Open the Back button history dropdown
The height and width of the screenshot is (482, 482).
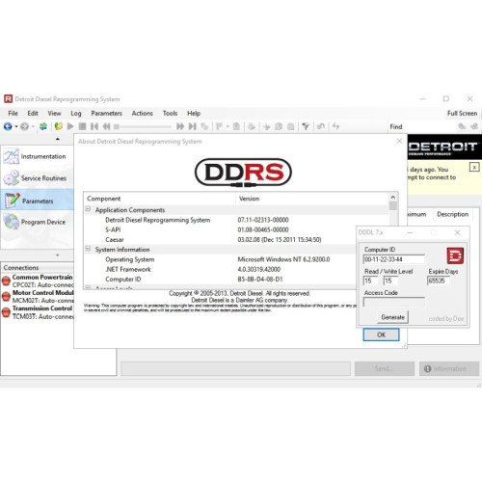point(16,126)
